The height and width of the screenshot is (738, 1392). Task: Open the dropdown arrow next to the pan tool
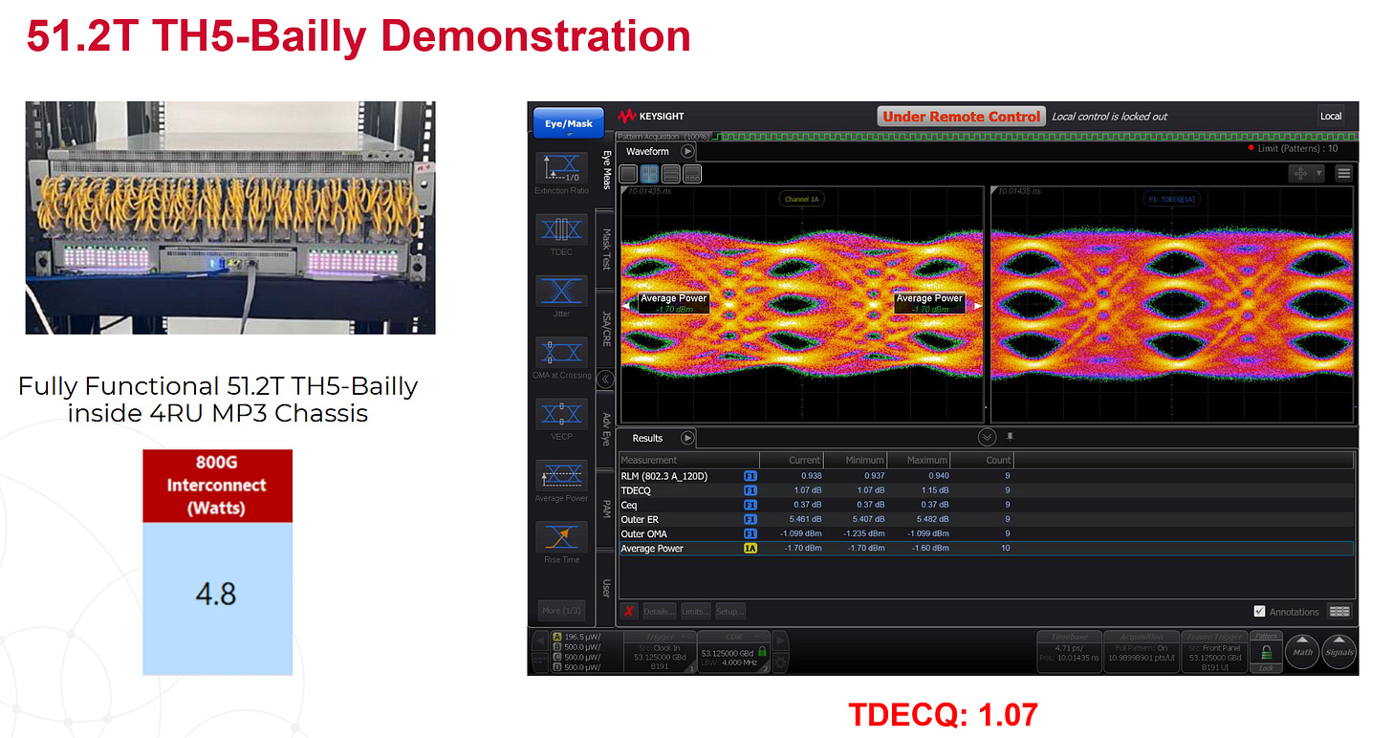1320,173
